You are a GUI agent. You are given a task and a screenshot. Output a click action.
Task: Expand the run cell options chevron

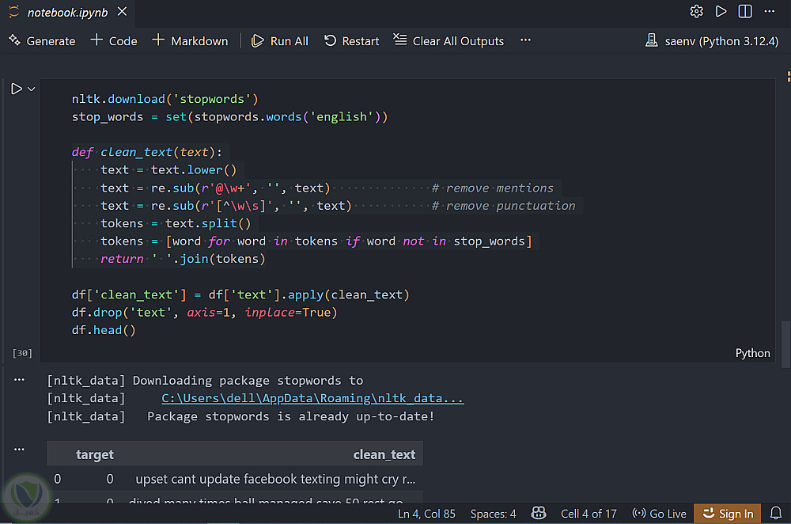(x=32, y=89)
